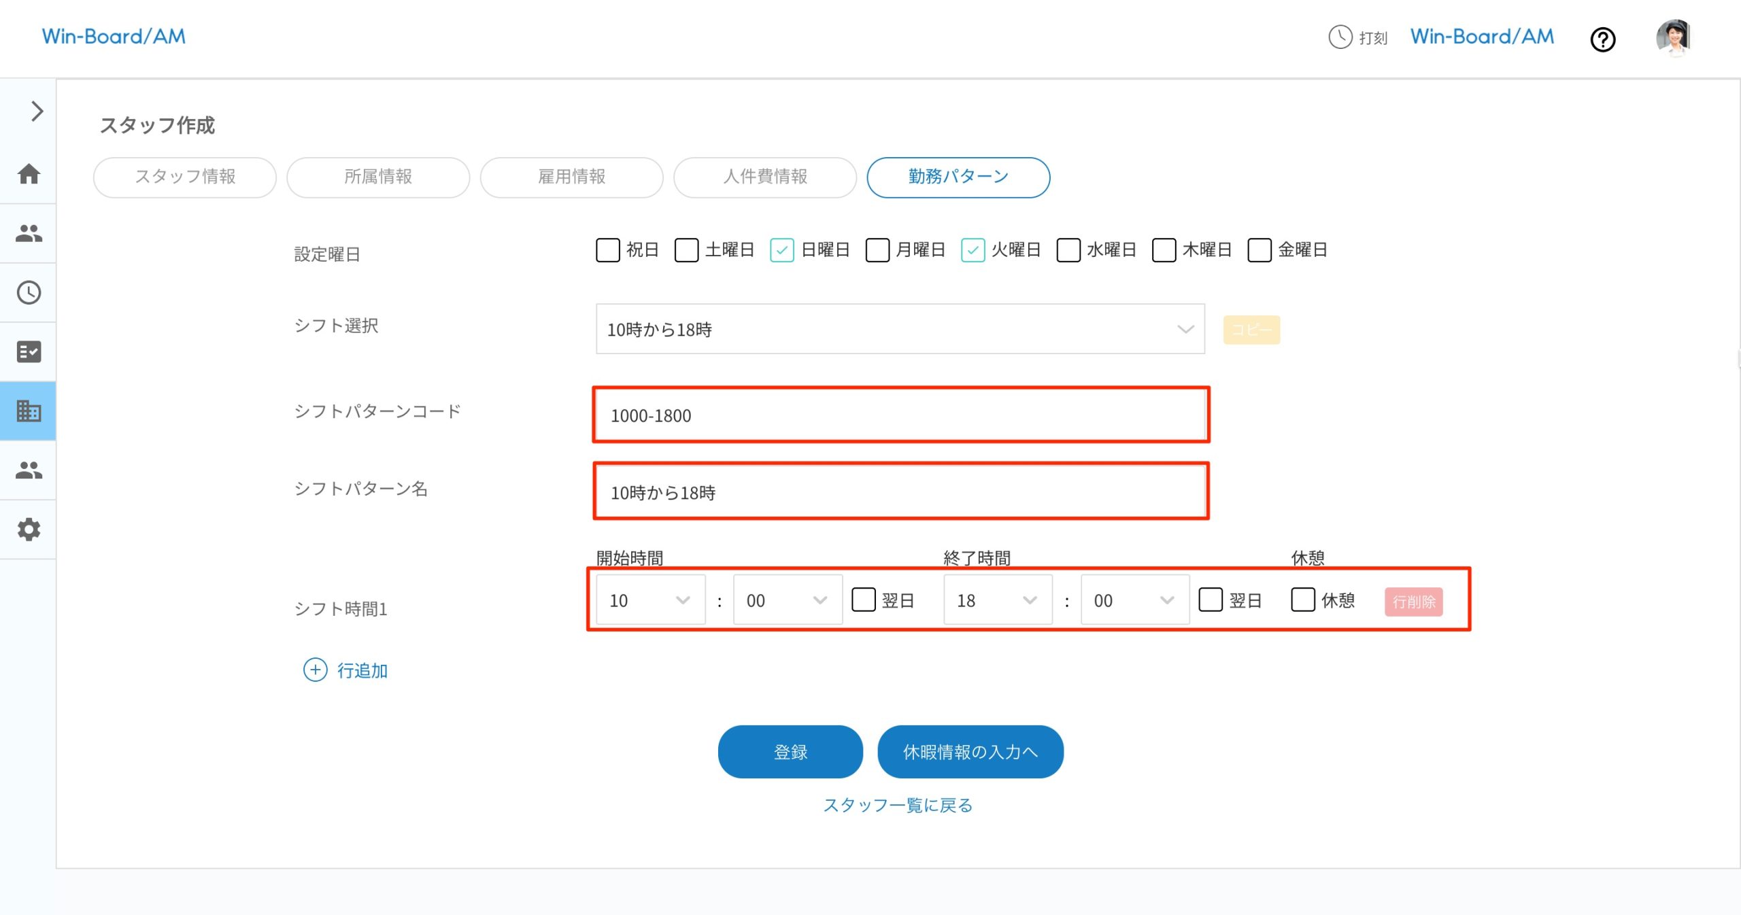Image resolution: width=1741 pixels, height=915 pixels.
Task: Uncheck the 火曜日 checkbox
Action: point(973,250)
